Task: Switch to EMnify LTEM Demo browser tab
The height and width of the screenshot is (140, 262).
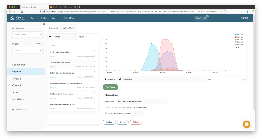Action: click(62, 7)
